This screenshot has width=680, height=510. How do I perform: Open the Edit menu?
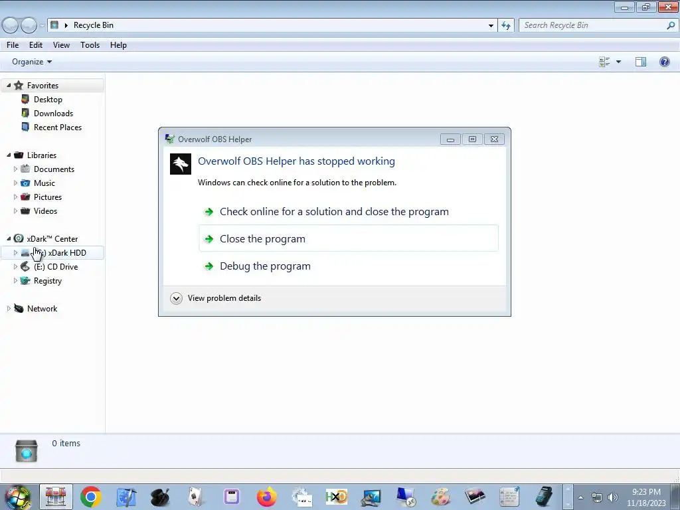pos(36,45)
